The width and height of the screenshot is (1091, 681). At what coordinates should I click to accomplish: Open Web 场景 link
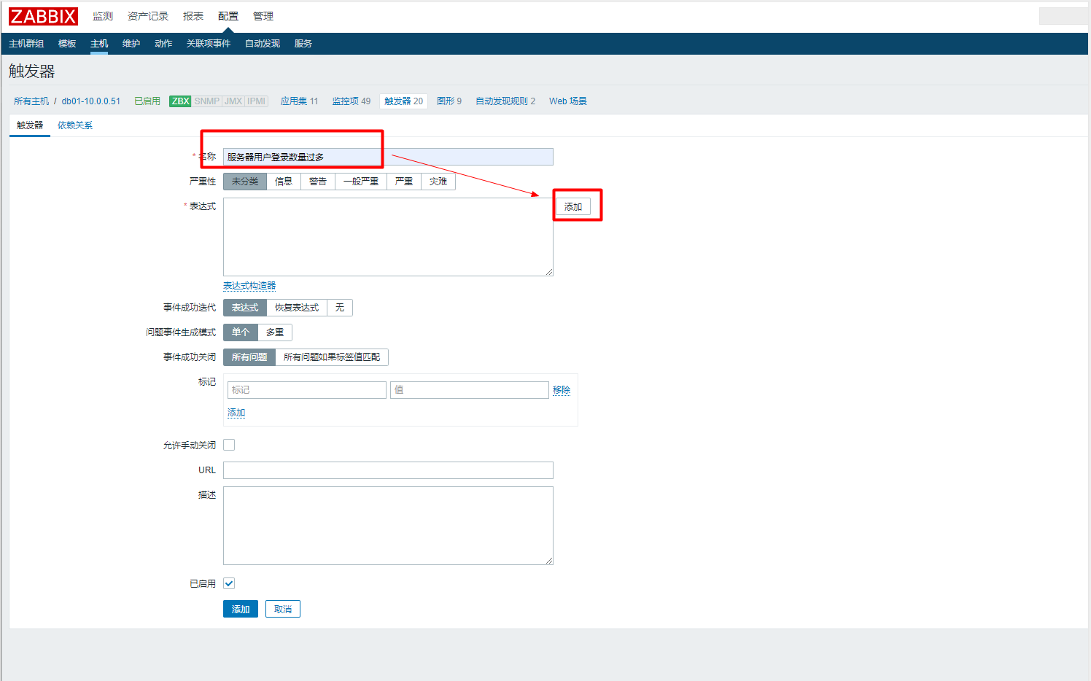coord(568,101)
